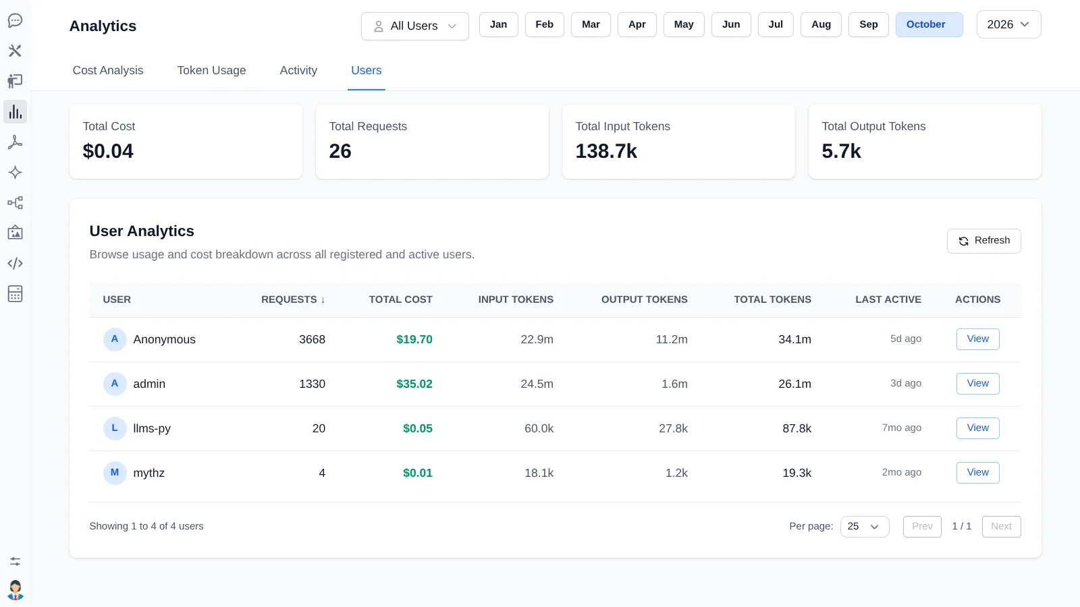
Task: Click the admin user avatar badge
Action: [x=115, y=384]
